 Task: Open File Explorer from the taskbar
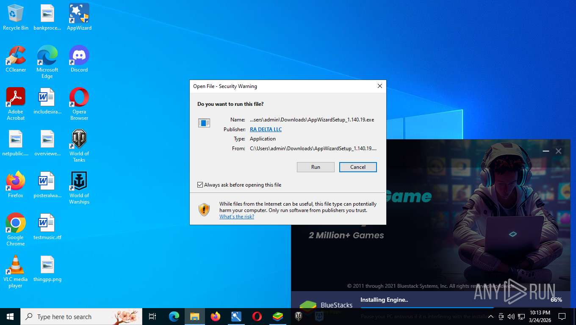tap(195, 316)
